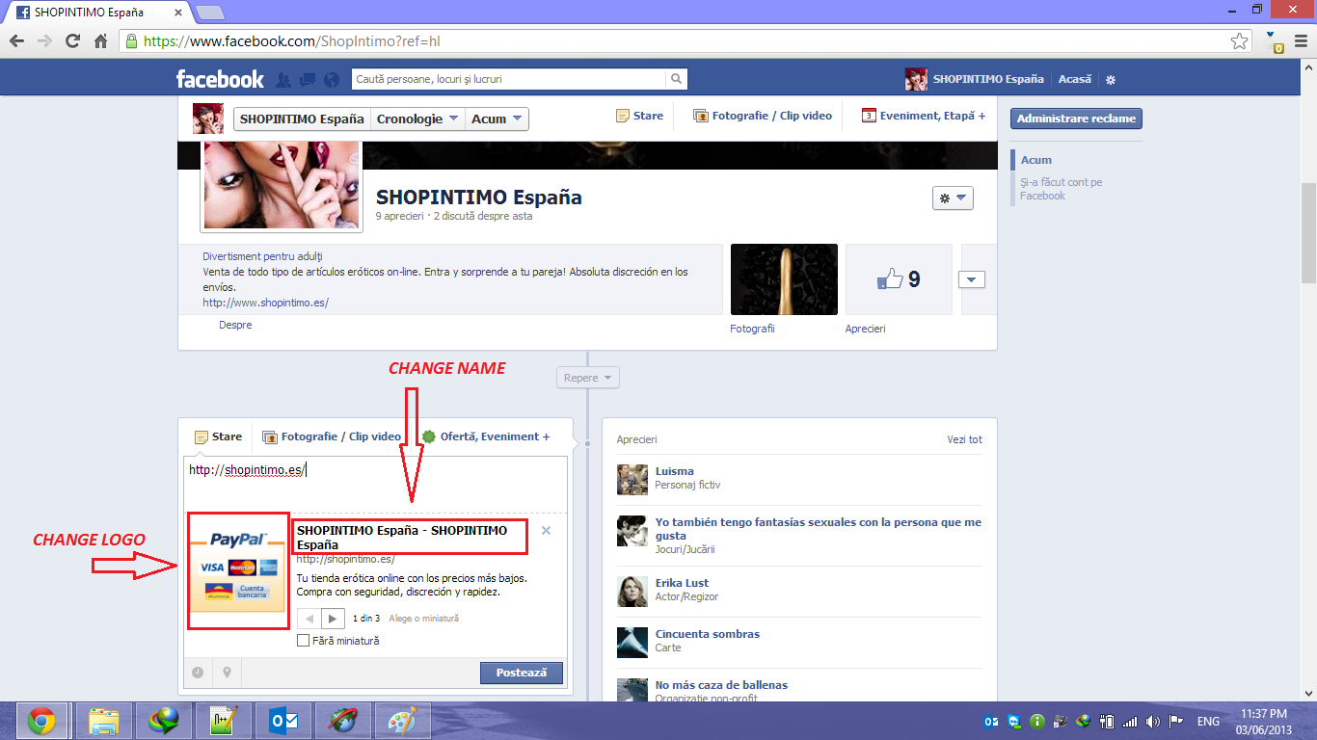Select Ofertă, Eveniment + in composer
Image resolution: width=1317 pixels, height=740 pixels.
click(x=486, y=436)
